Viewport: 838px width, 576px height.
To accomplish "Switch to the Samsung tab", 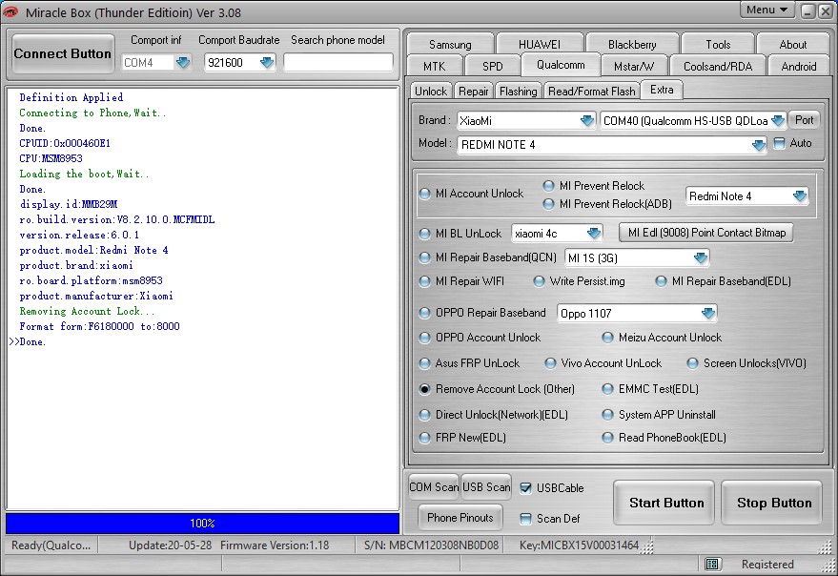I will pos(450,45).
